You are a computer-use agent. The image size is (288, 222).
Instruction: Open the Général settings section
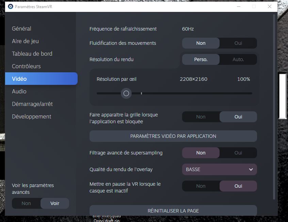pyautogui.click(x=21, y=29)
